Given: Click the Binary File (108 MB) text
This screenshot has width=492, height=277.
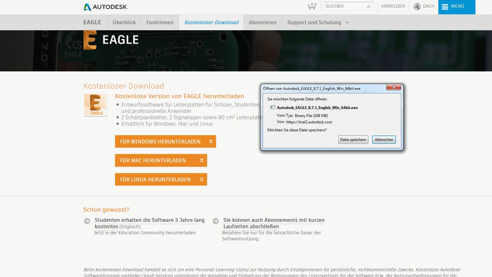Looking at the screenshot, I should 311,116.
